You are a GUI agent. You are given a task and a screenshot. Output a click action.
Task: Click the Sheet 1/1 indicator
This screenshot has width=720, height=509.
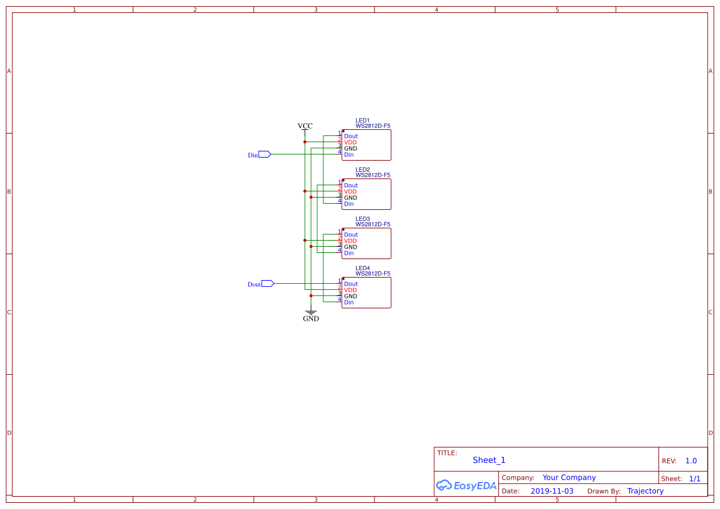pyautogui.click(x=696, y=478)
